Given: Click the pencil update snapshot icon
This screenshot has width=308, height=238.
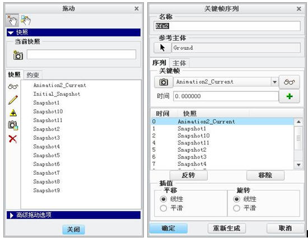Looking at the screenshot, I should (13, 100).
